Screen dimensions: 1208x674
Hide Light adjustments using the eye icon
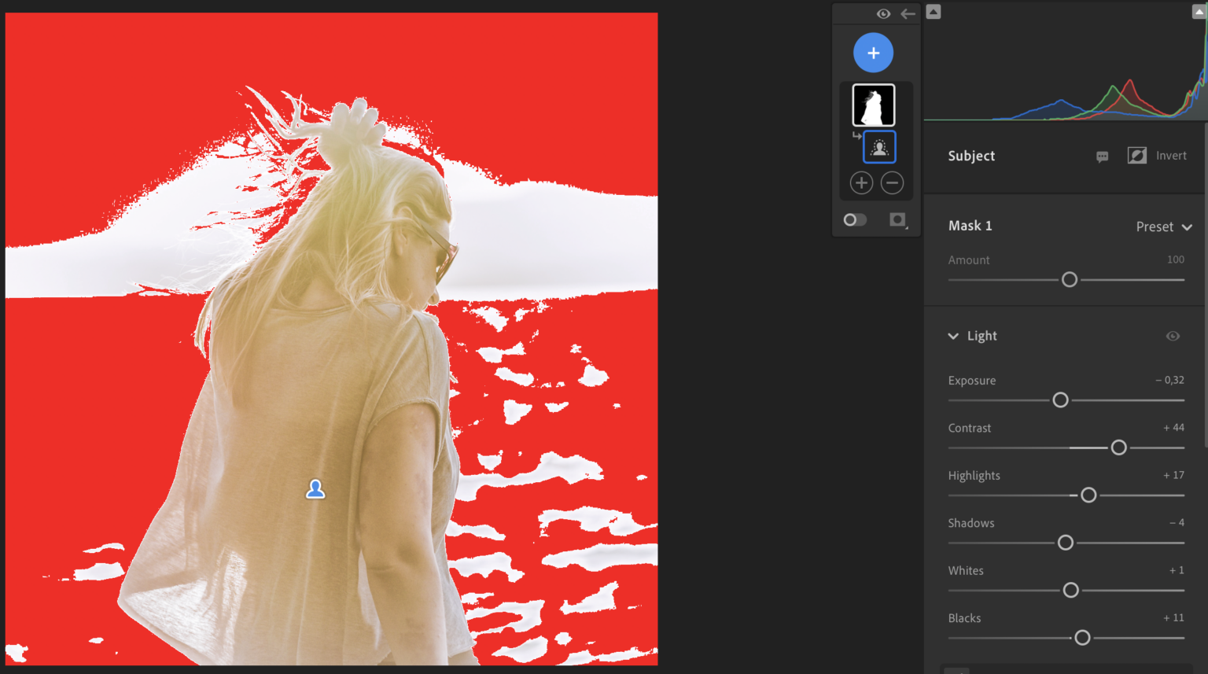click(1173, 336)
